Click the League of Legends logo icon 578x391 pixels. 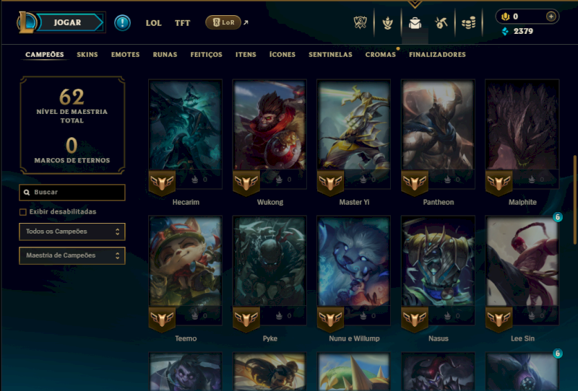26,22
